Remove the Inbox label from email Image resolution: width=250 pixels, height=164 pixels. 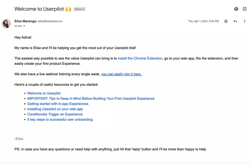click(84, 9)
